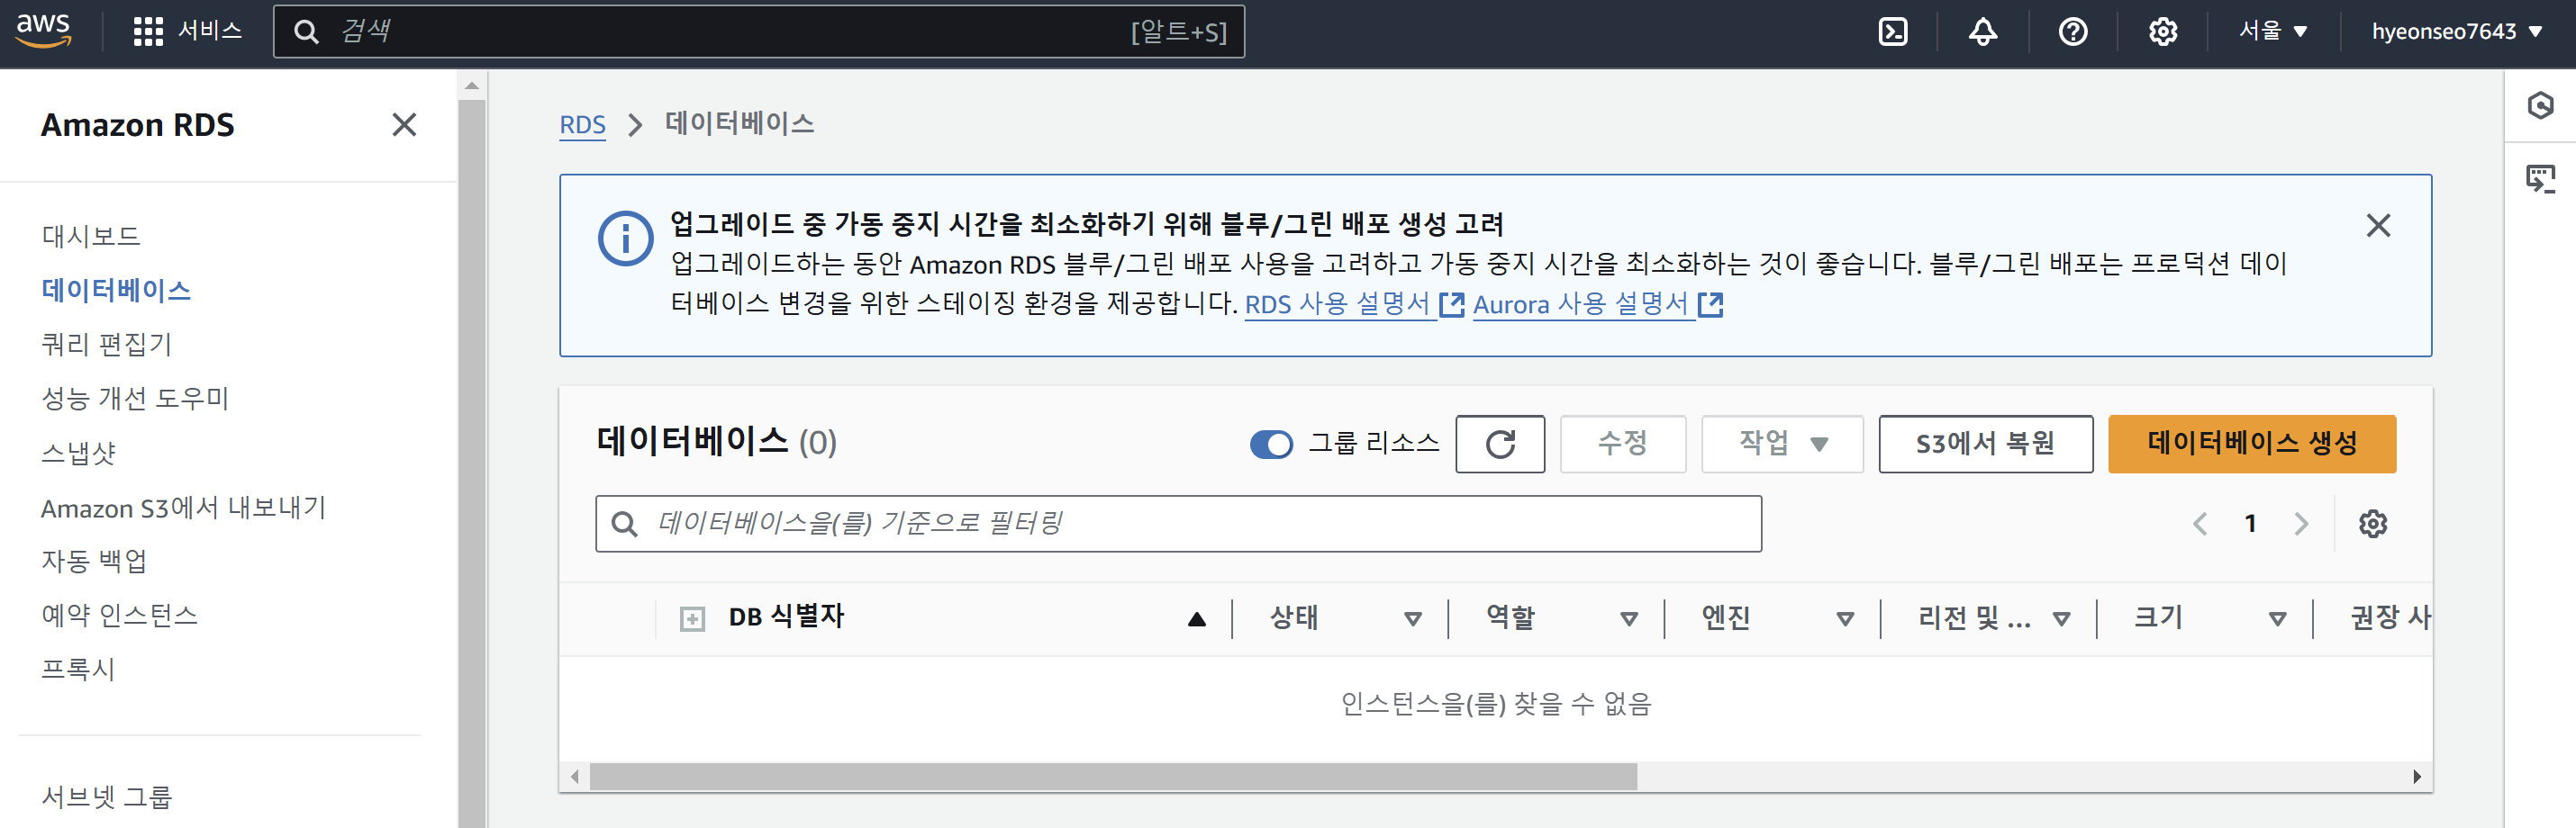Open the monitor feedback icon on right edge
Viewport: 2576px width, 828px height.
(x=2540, y=179)
